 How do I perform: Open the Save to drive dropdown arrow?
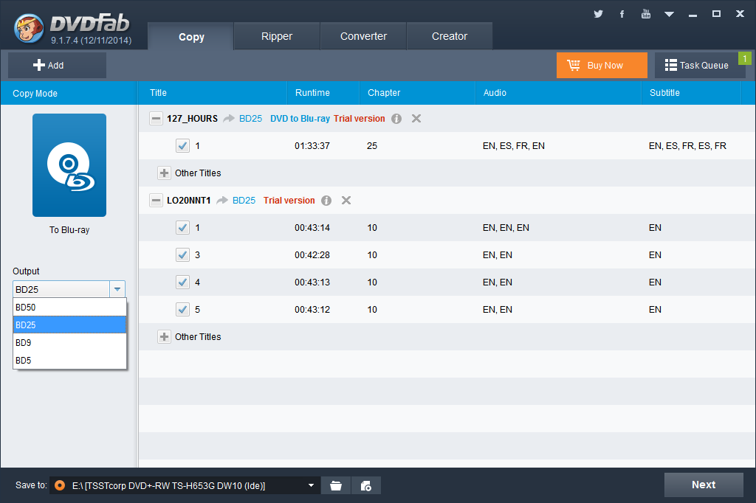point(311,485)
